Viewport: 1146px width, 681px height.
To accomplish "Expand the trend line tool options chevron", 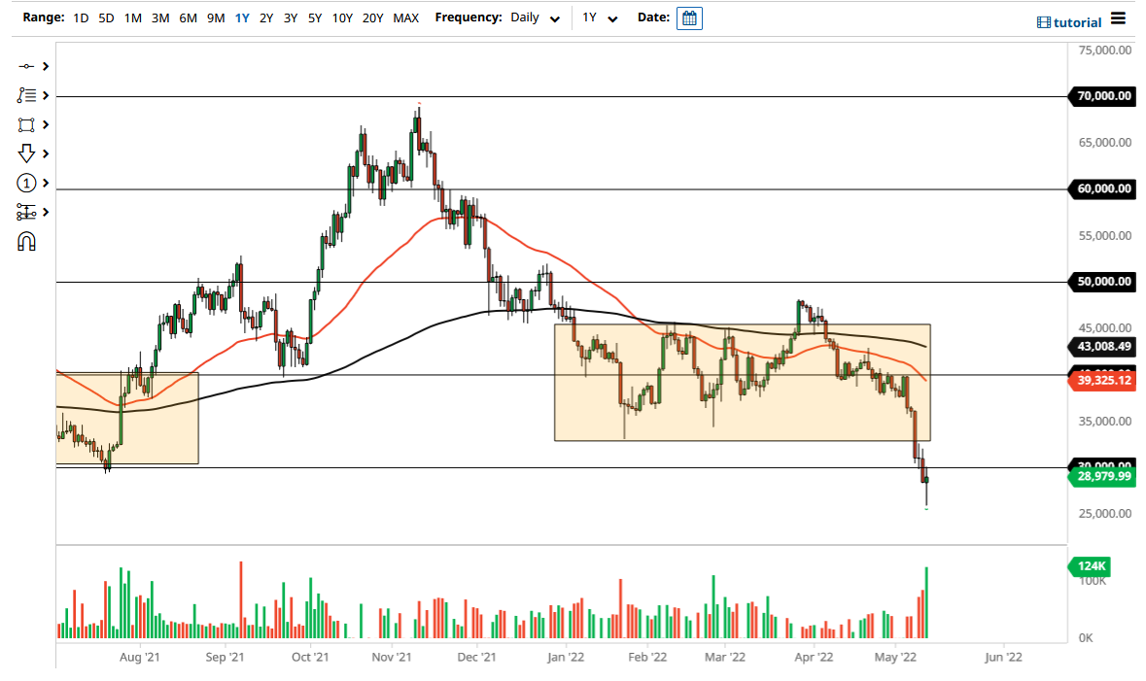I will coord(44,66).
